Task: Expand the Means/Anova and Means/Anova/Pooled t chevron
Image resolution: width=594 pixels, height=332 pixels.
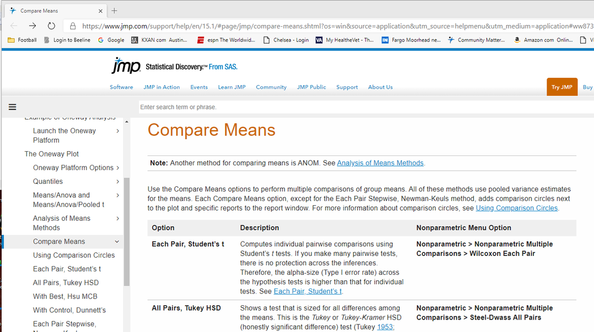Action: [118, 195]
